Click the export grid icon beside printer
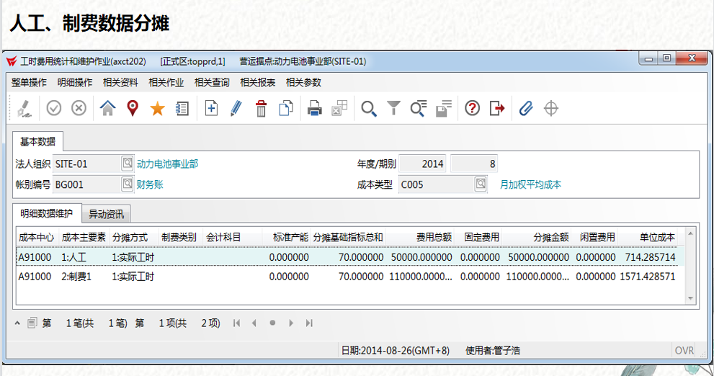714x376 pixels. tap(339, 108)
